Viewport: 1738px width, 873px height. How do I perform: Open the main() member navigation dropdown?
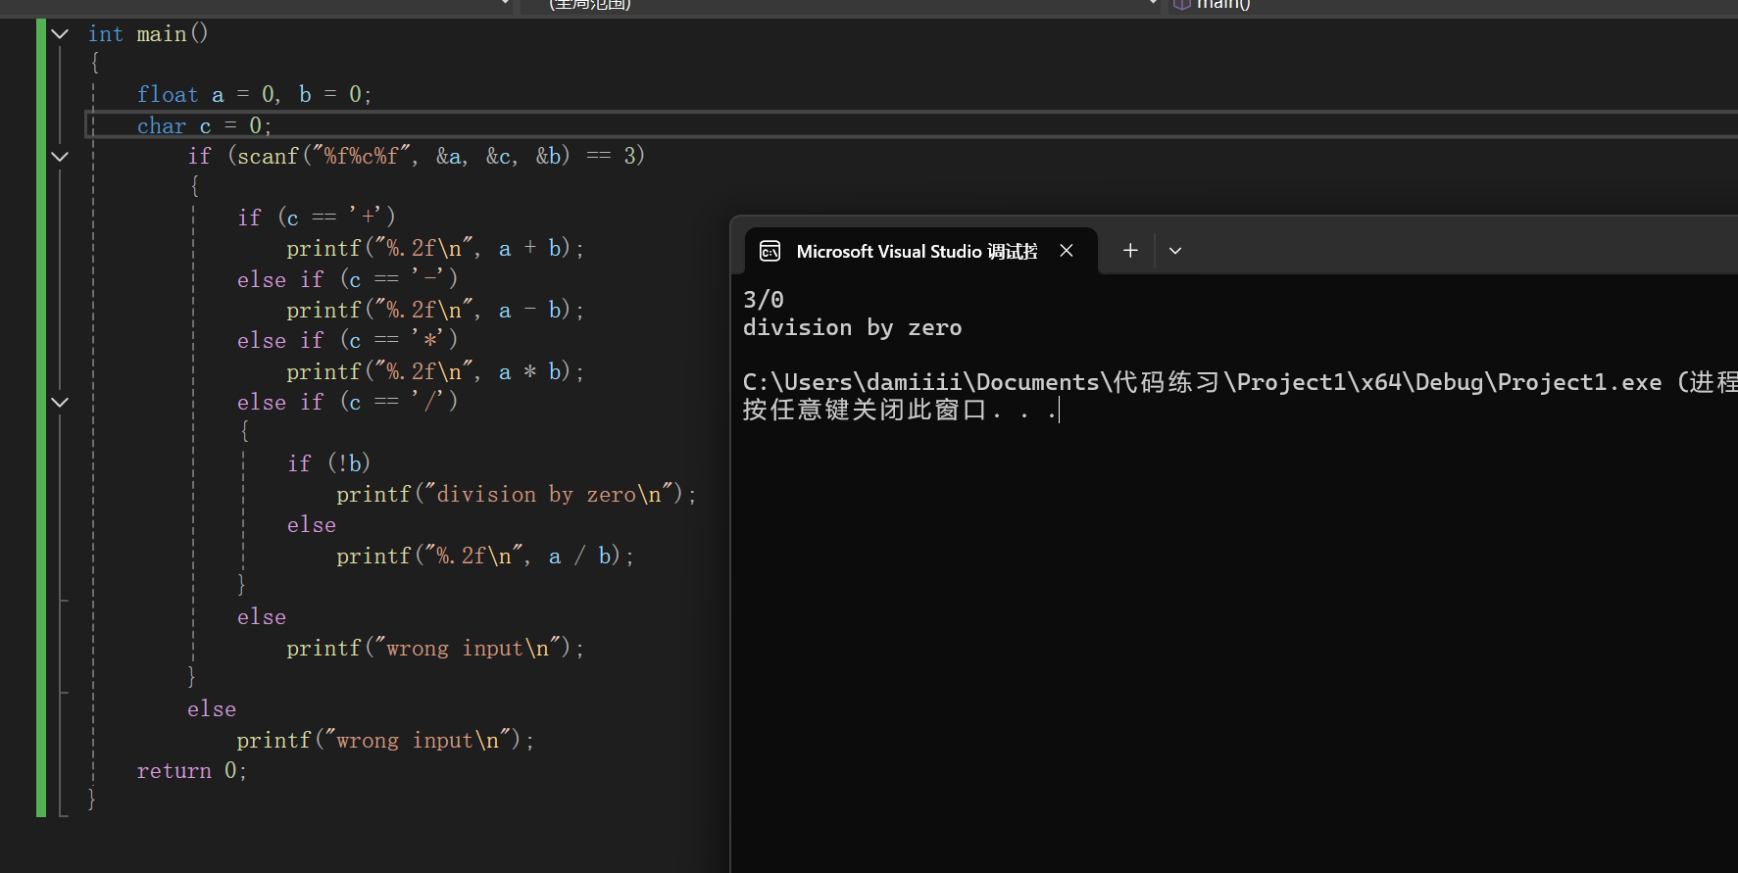(1451, 5)
